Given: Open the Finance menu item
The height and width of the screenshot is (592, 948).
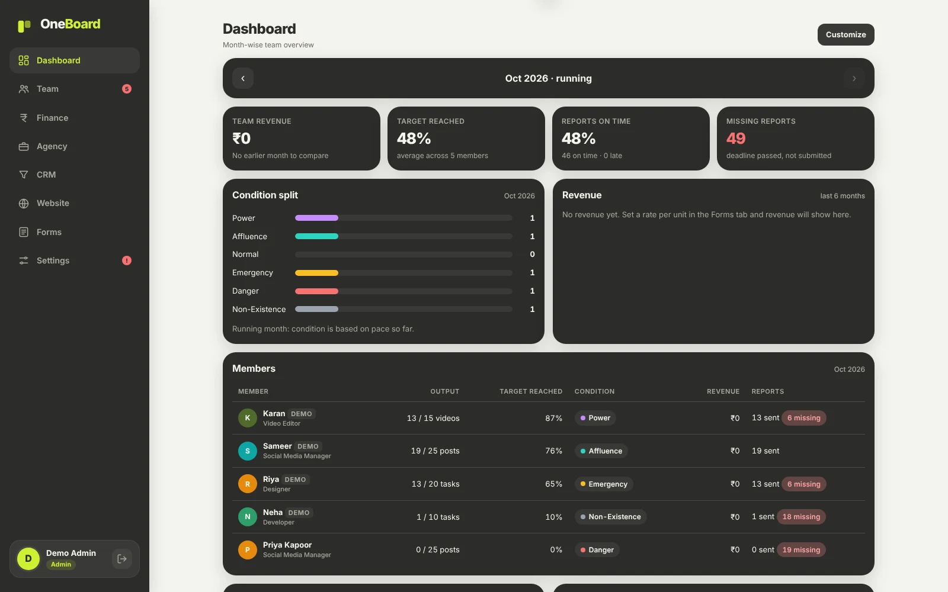Looking at the screenshot, I should click(x=75, y=118).
